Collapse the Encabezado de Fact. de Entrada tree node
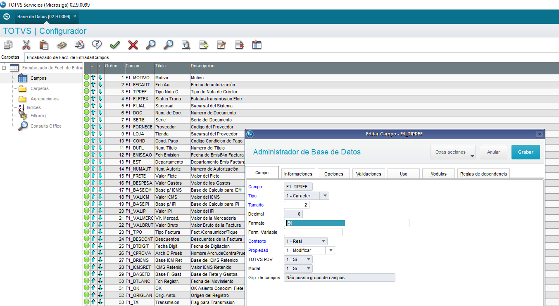 (4, 68)
